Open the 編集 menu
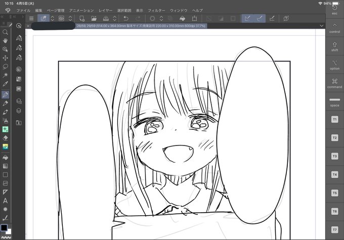The image size is (344, 240). click(x=38, y=10)
